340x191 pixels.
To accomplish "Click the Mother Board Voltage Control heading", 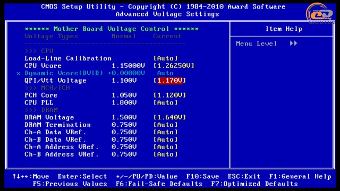I will pyautogui.click(x=112, y=29).
